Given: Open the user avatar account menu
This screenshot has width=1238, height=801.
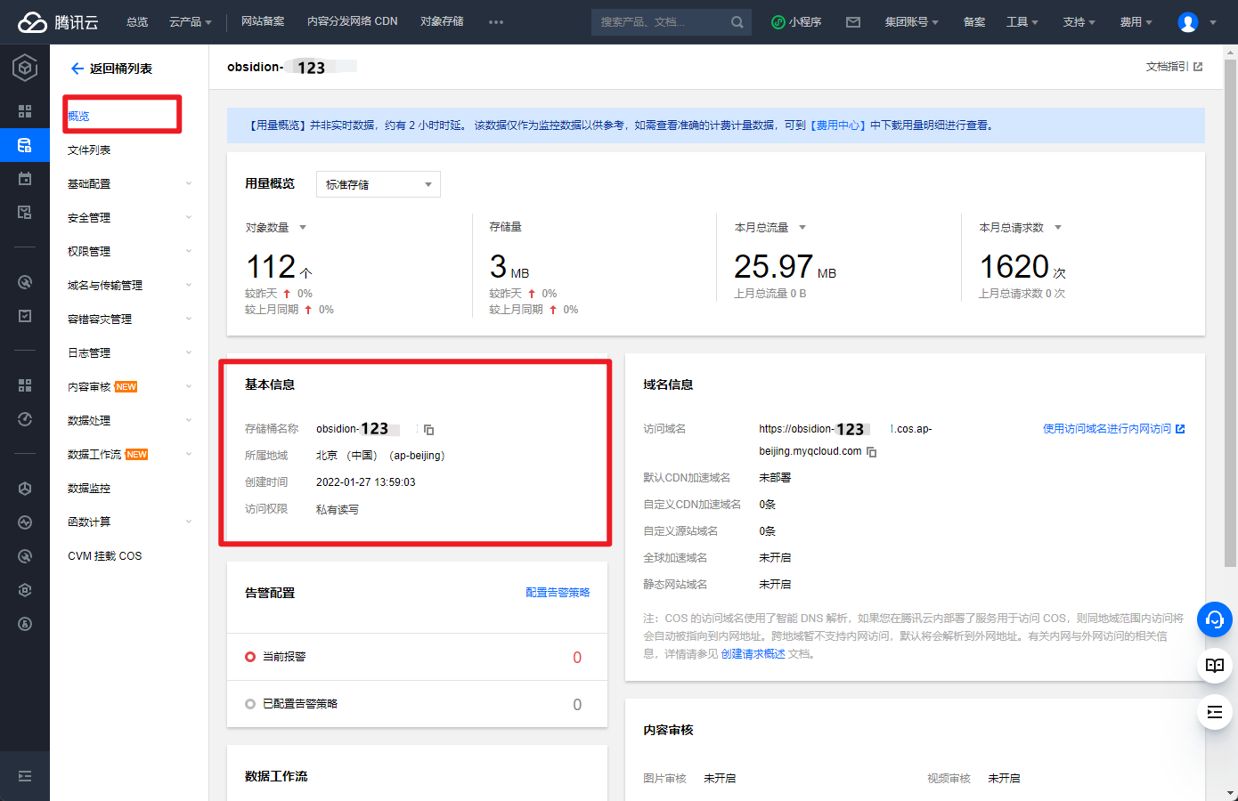Looking at the screenshot, I should tap(1188, 22).
